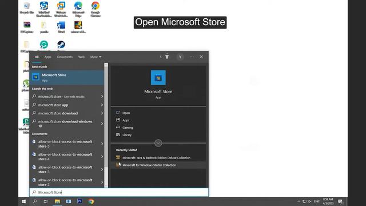Open File Explorer from the taskbar
The height and width of the screenshot is (206, 366).
pos(57,201)
